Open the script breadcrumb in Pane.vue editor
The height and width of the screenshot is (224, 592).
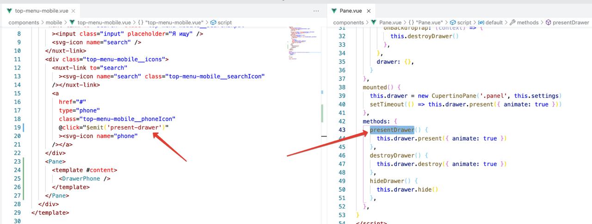pyautogui.click(x=461, y=22)
